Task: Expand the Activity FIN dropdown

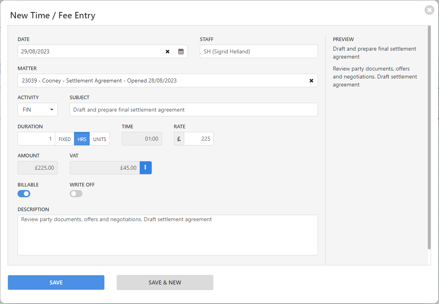Action: 37,110
